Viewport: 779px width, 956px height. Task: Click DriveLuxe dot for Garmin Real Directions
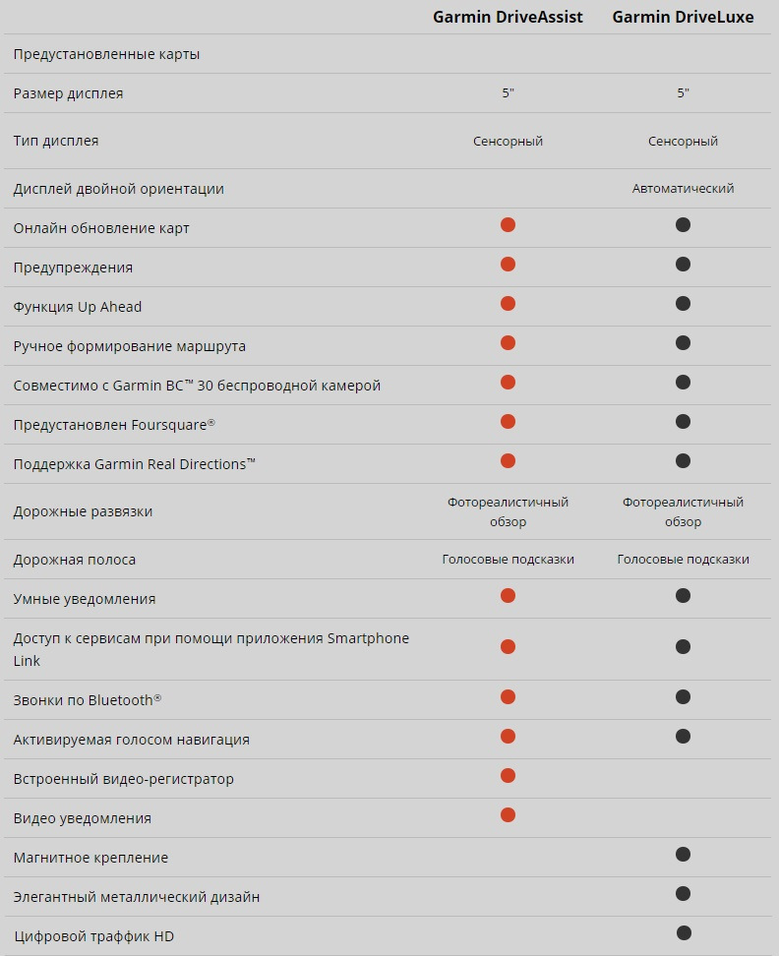683,461
